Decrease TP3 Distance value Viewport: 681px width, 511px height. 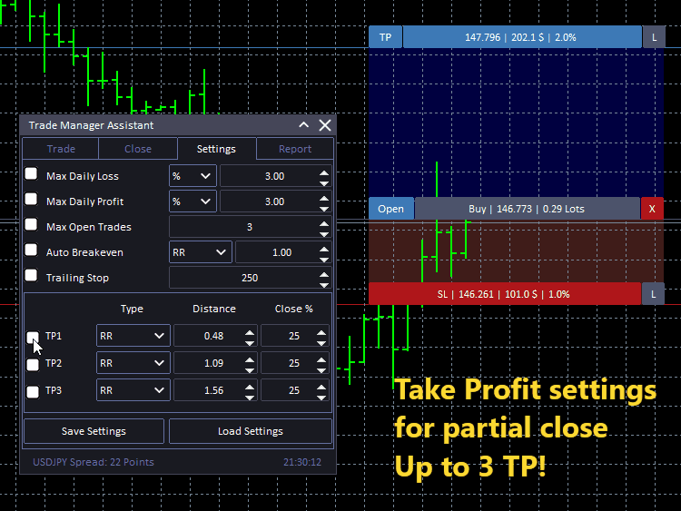pyautogui.click(x=250, y=398)
